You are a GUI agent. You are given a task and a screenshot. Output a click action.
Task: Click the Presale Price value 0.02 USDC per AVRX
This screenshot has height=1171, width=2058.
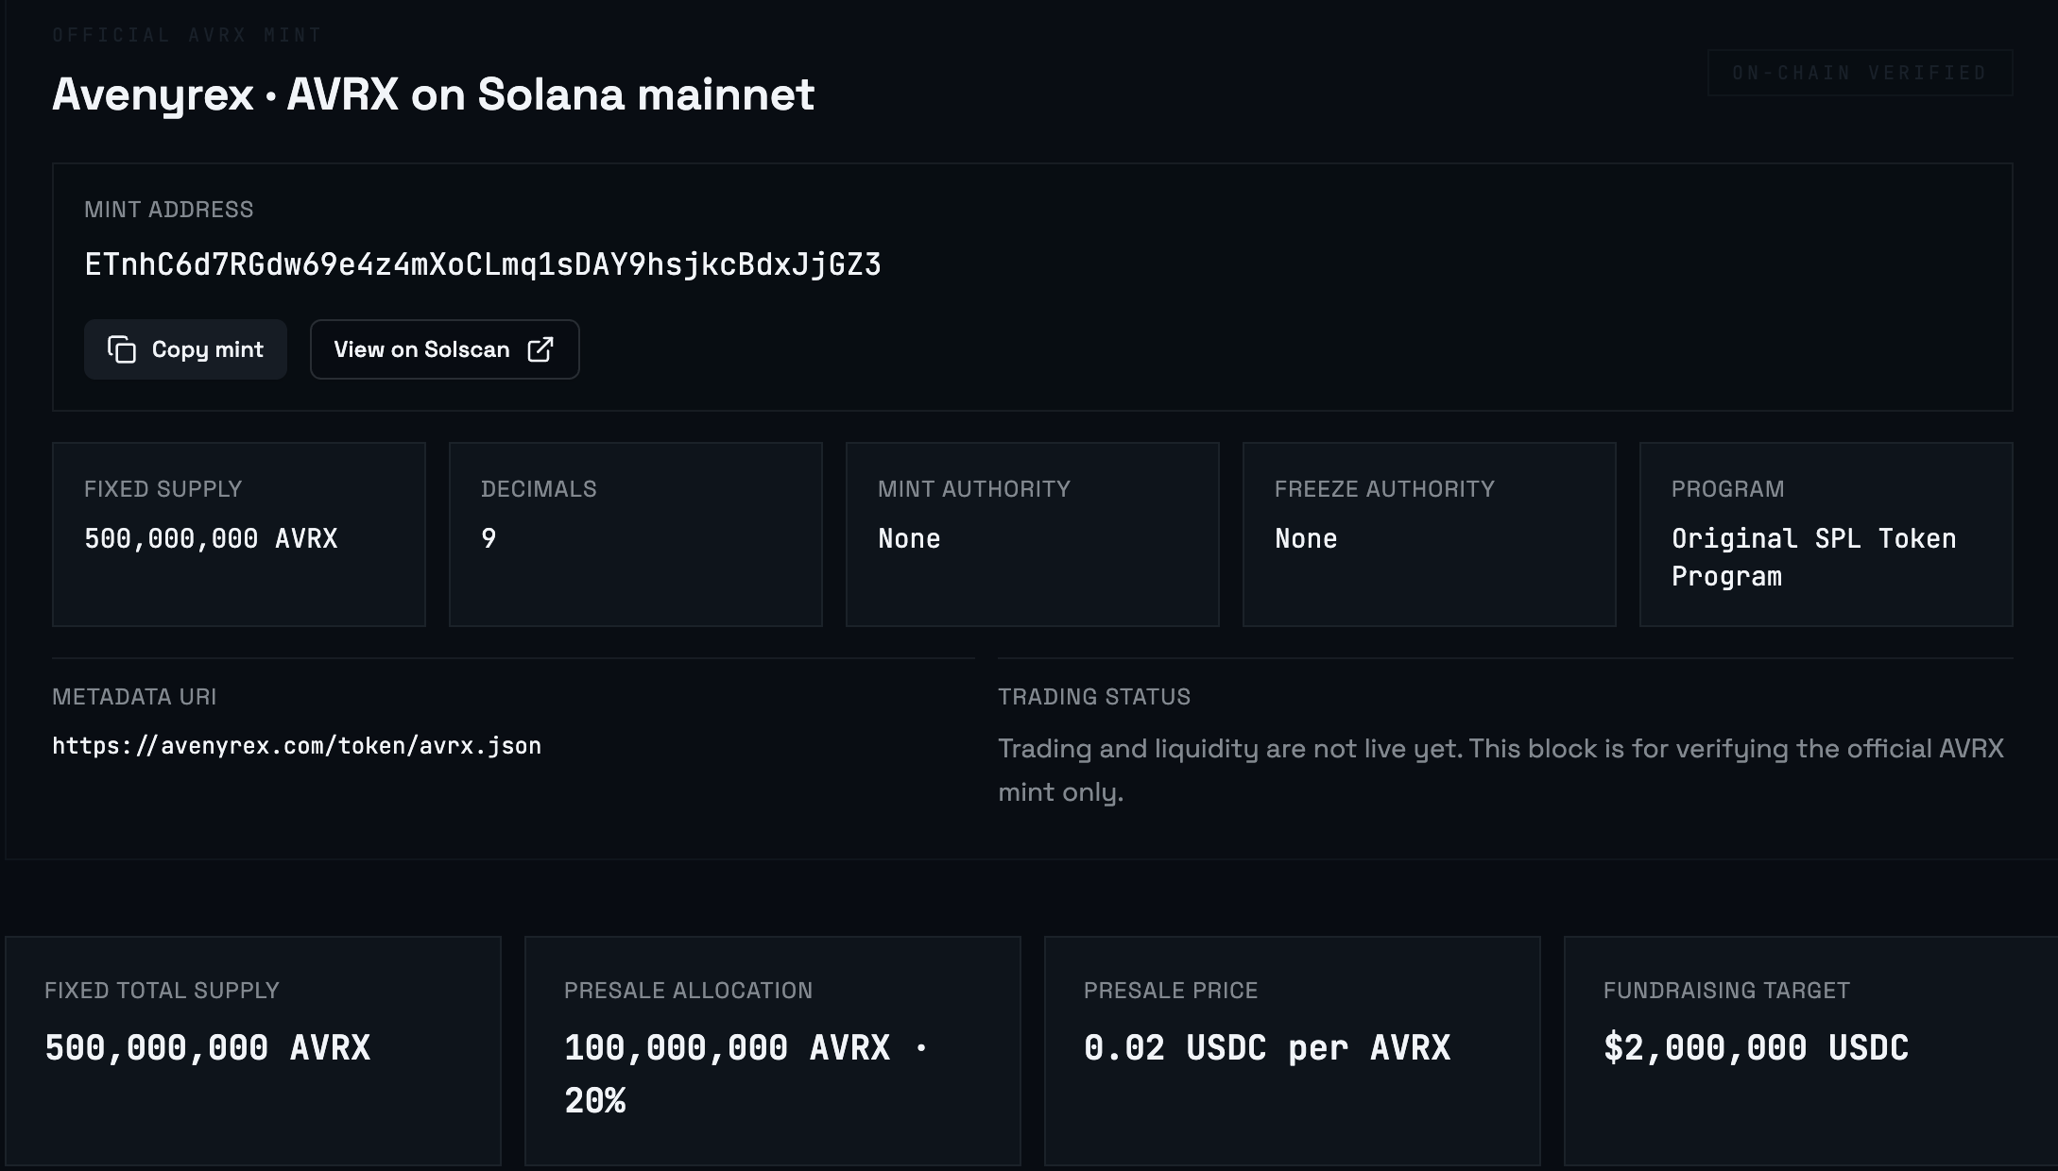[x=1266, y=1047]
